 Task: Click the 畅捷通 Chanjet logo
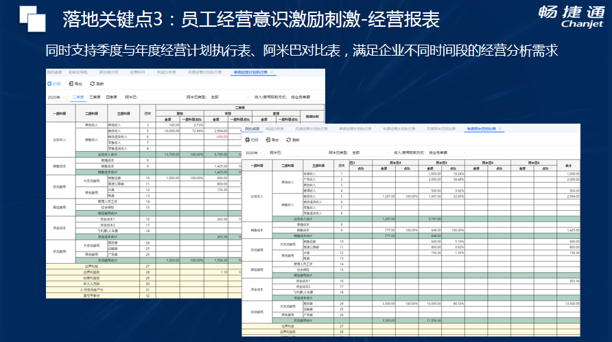pyautogui.click(x=572, y=16)
